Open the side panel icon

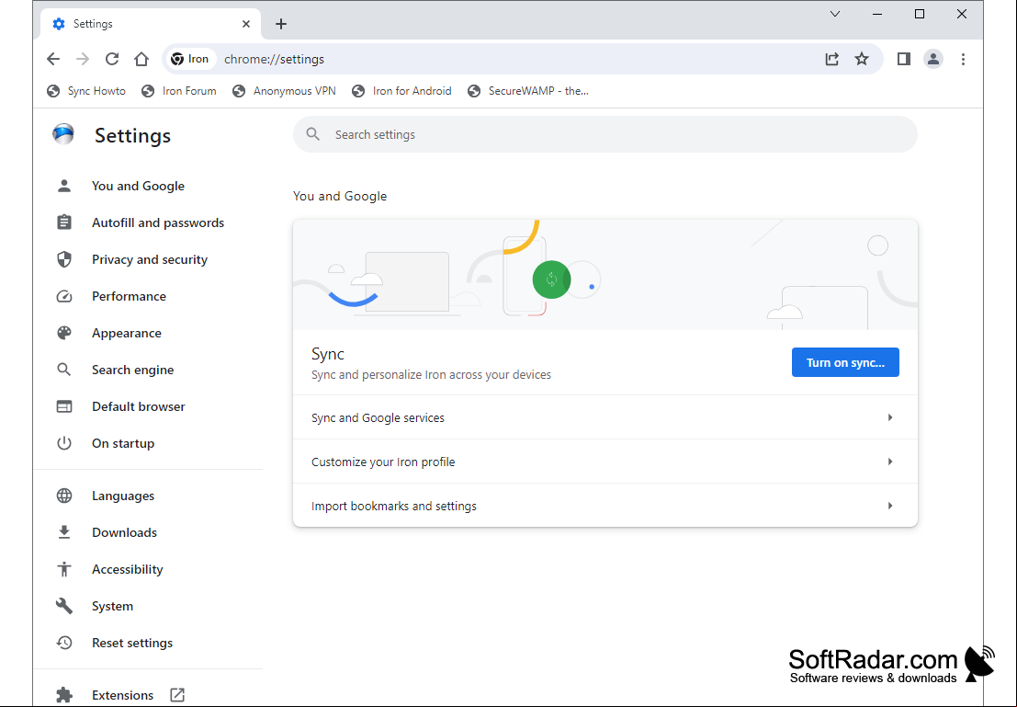pos(903,59)
